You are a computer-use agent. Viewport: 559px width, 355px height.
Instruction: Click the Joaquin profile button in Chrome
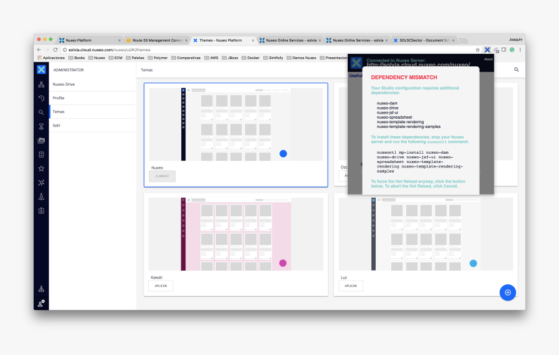[515, 40]
